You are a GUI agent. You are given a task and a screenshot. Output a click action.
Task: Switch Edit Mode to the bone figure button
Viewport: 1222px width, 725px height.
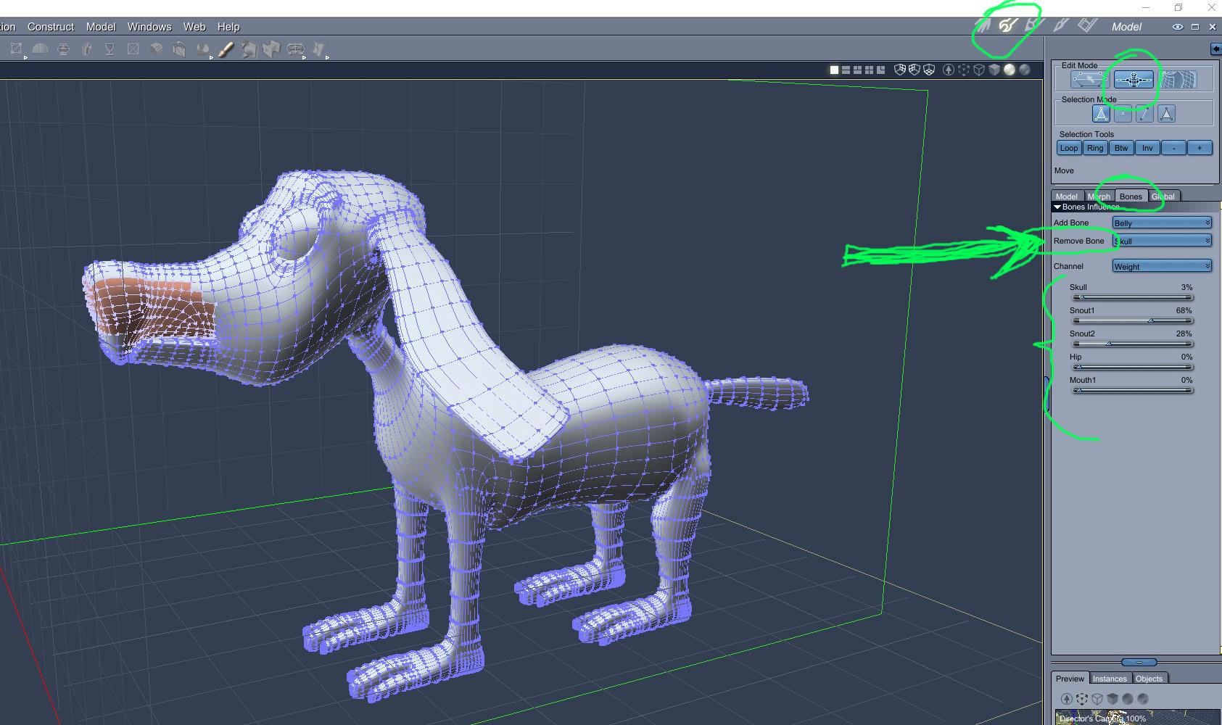[1134, 79]
